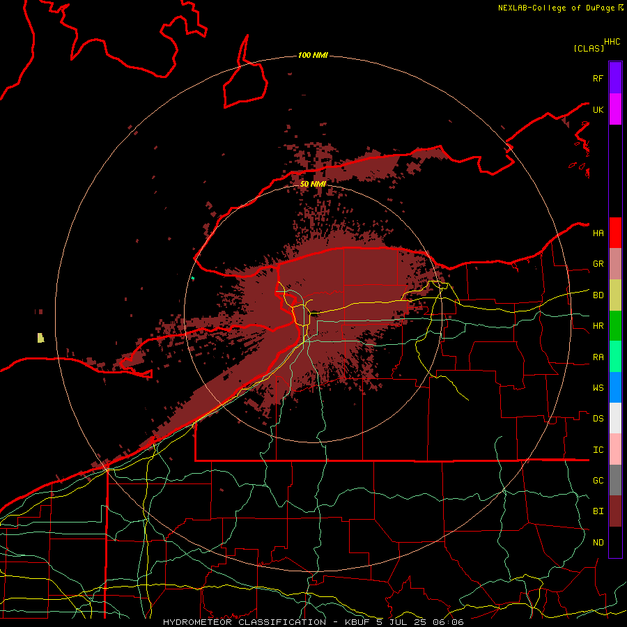Click the RF legend label
The width and height of the screenshot is (627, 627).
(598, 78)
